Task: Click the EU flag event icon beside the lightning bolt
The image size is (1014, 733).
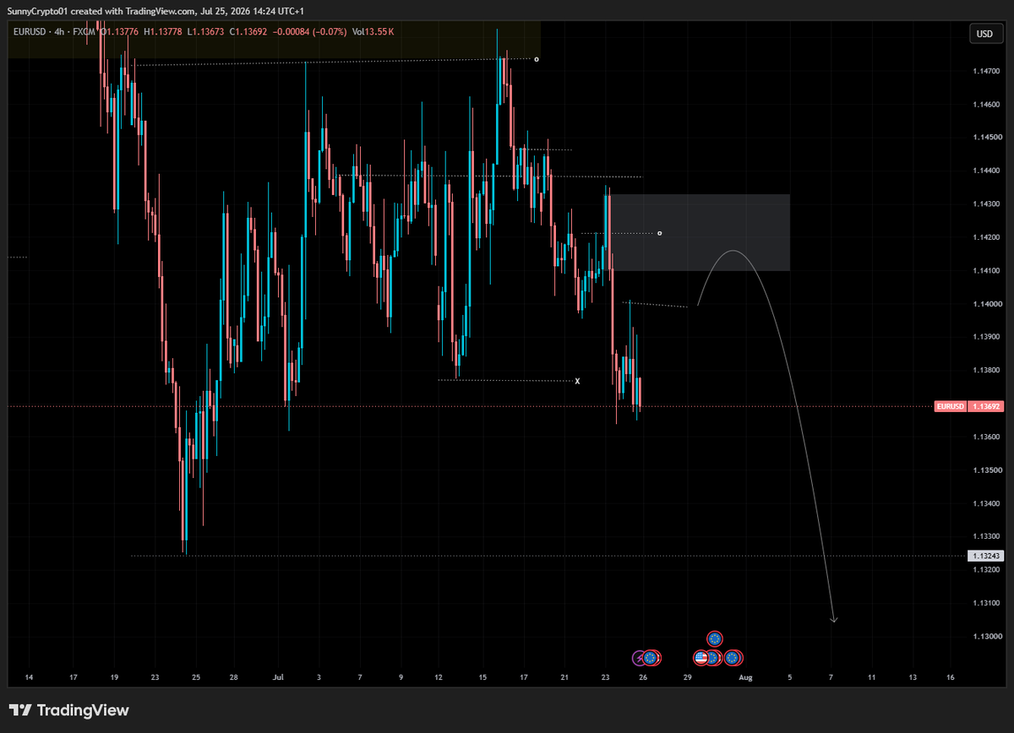Action: click(x=651, y=657)
